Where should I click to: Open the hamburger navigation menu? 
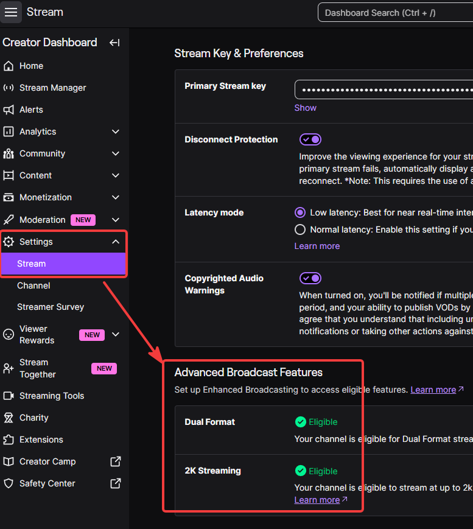coord(11,12)
